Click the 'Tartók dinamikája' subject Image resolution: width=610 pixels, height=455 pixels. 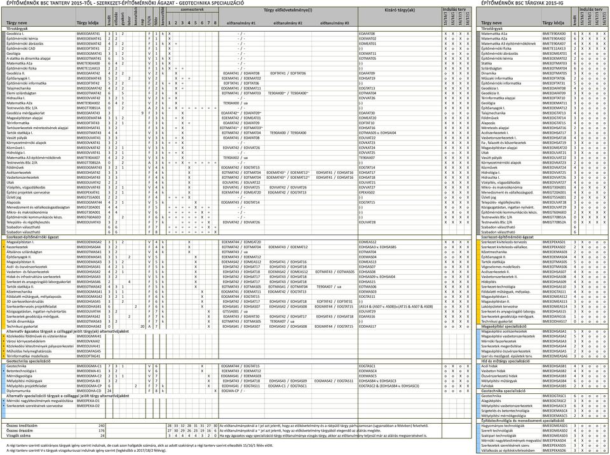click(20, 321)
